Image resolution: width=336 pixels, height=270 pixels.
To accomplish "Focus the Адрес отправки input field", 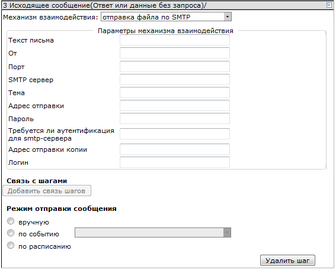I will pyautogui.click(x=175, y=106).
